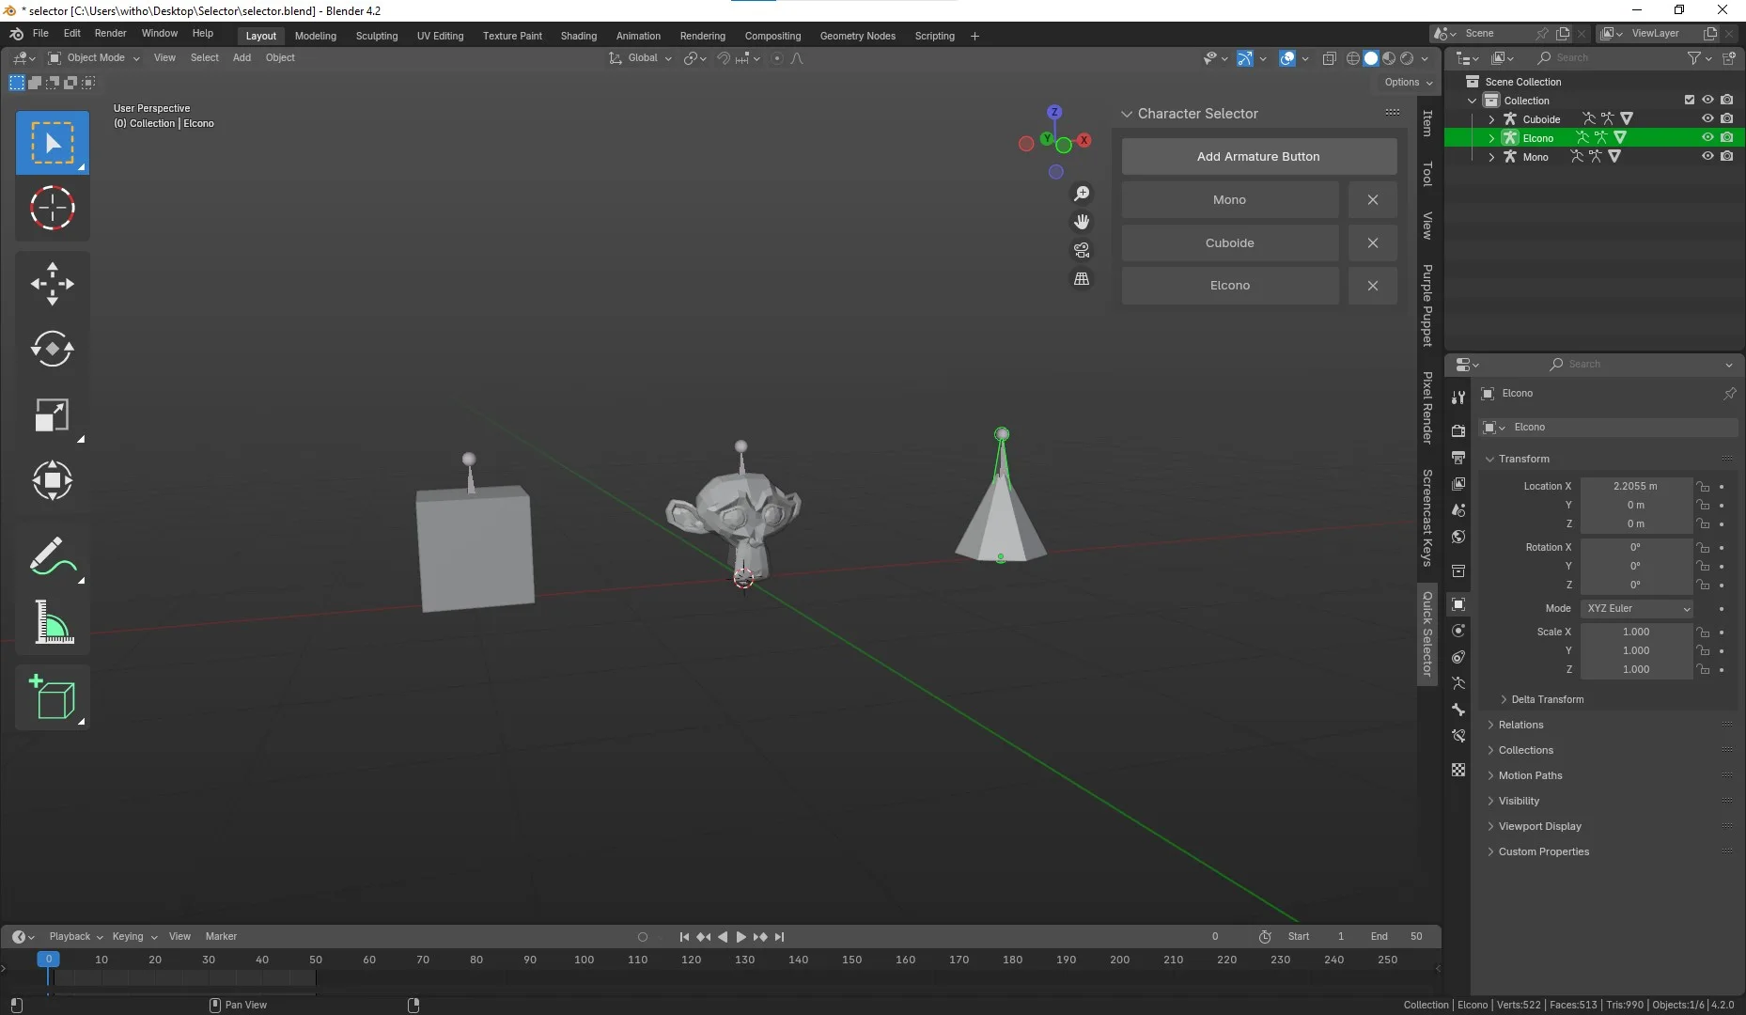The height and width of the screenshot is (1015, 1746).
Task: Collapse the Character Selector panel
Action: tap(1127, 114)
